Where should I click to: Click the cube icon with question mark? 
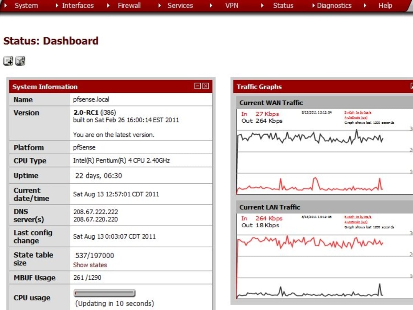tap(20, 61)
